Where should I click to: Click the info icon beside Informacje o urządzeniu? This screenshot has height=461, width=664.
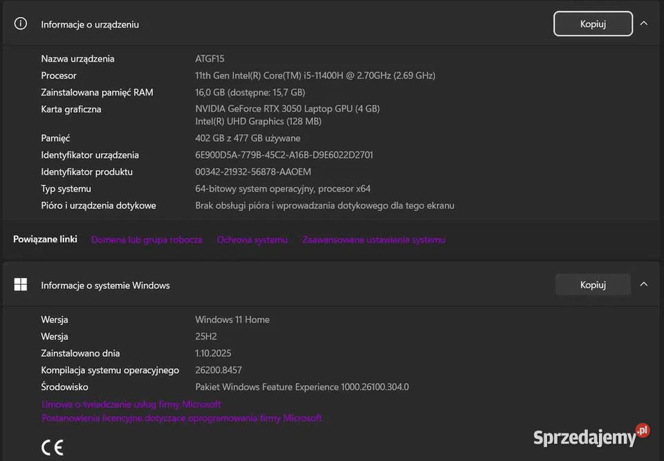tap(20, 23)
